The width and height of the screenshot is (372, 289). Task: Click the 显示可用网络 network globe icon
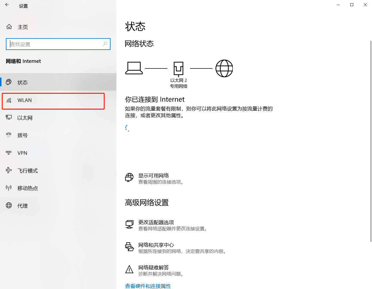pyautogui.click(x=129, y=178)
